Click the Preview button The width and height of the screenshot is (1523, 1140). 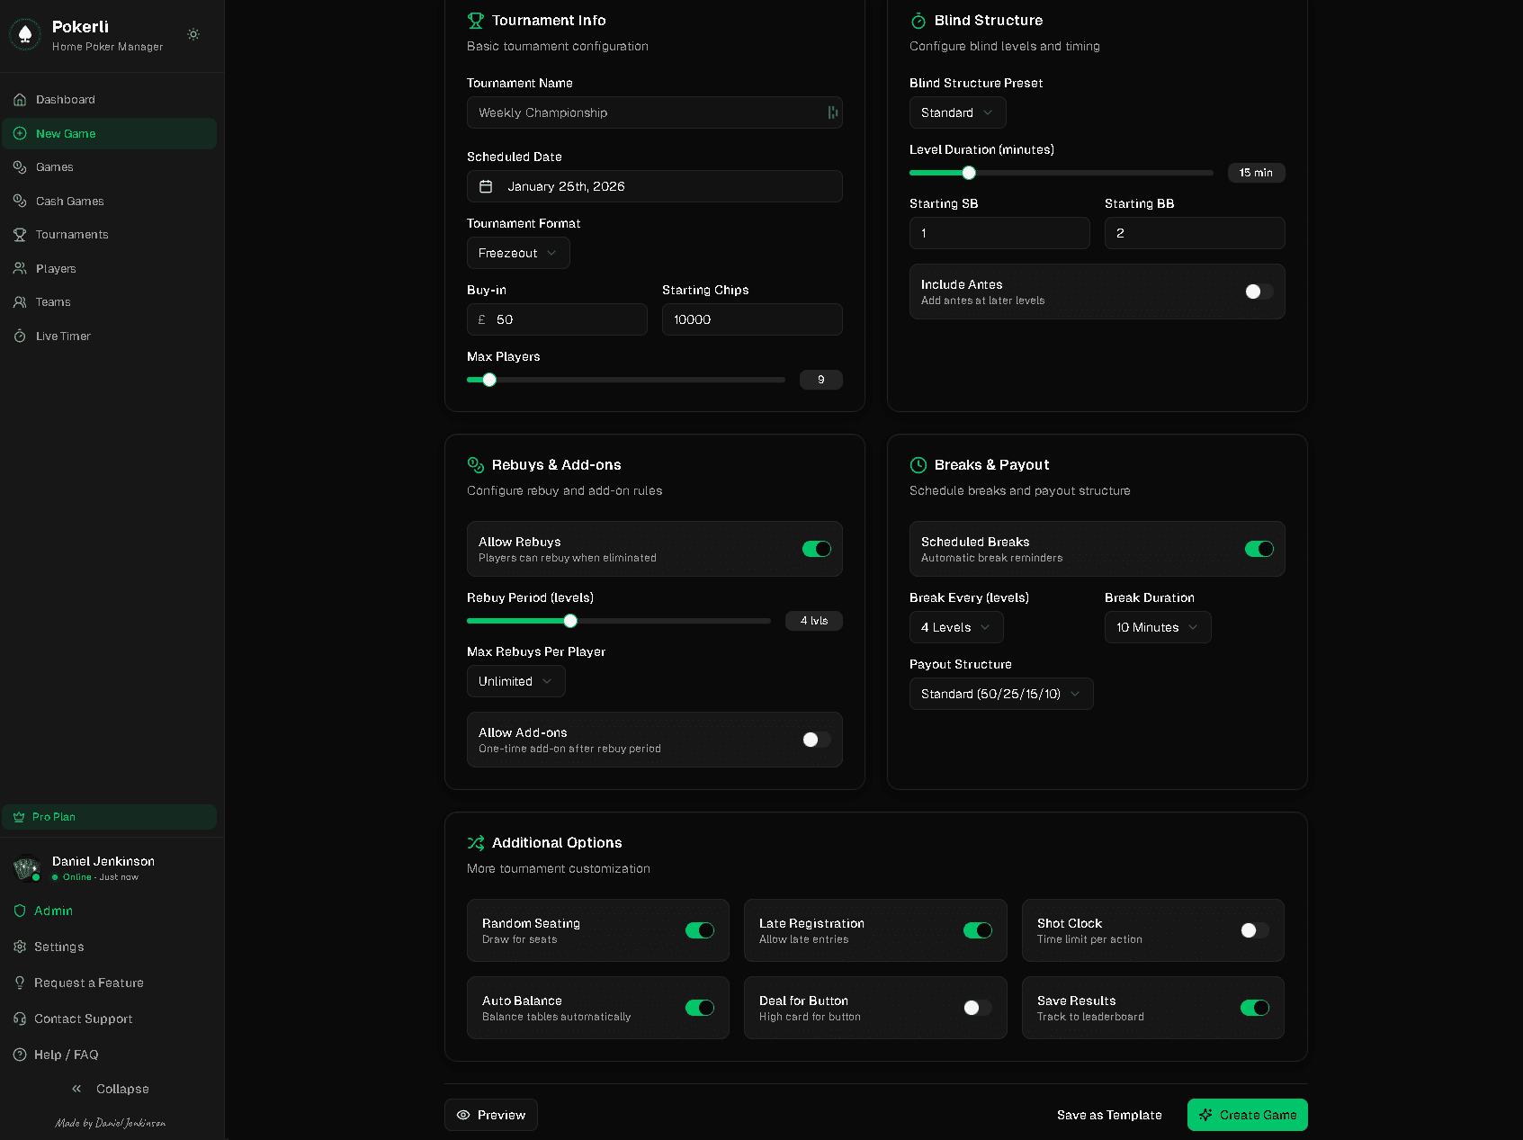click(491, 1115)
